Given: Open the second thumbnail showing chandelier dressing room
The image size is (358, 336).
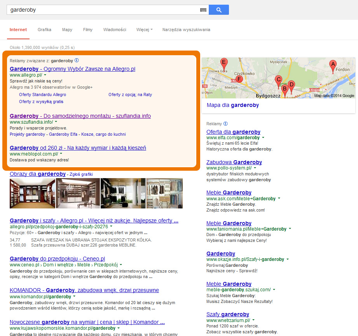Looking at the screenshot, I should [78, 193].
